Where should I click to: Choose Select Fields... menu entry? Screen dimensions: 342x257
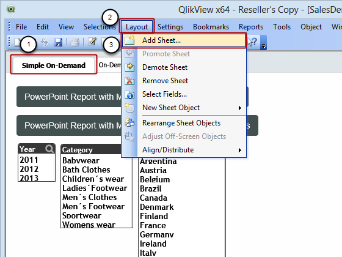click(184, 94)
